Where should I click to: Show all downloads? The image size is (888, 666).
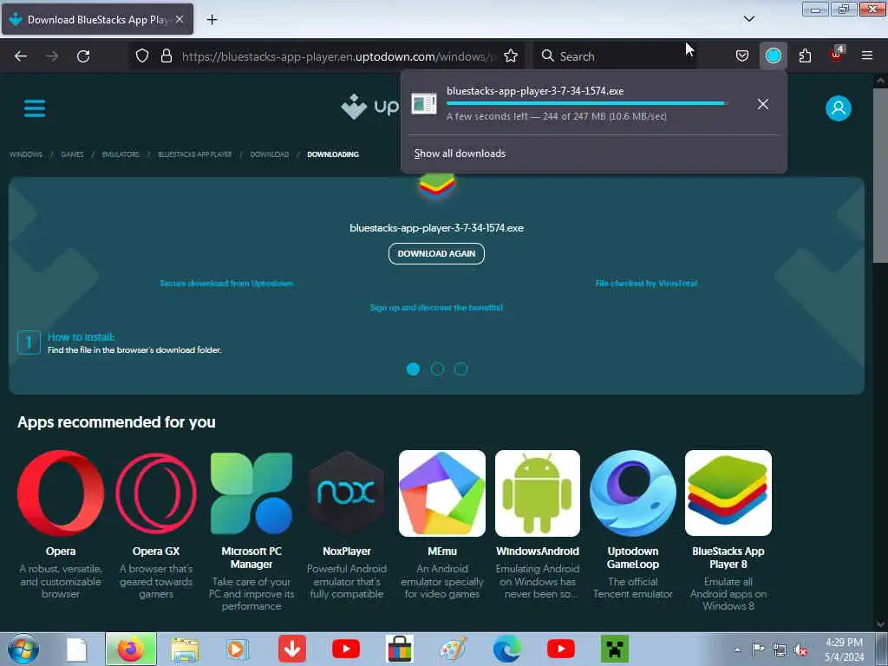click(460, 153)
